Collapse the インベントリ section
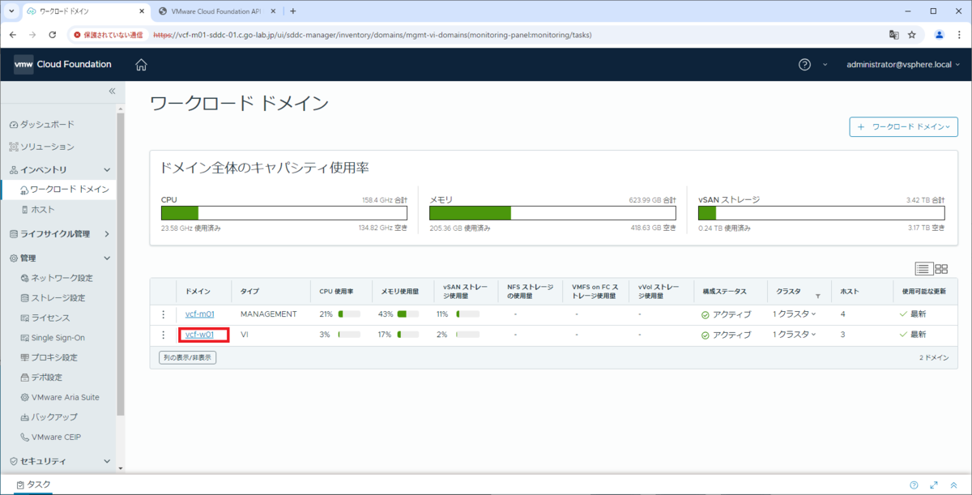The image size is (972, 495). tap(107, 169)
